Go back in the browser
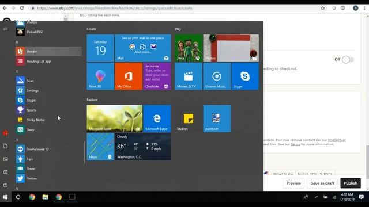 [x=5, y=8]
